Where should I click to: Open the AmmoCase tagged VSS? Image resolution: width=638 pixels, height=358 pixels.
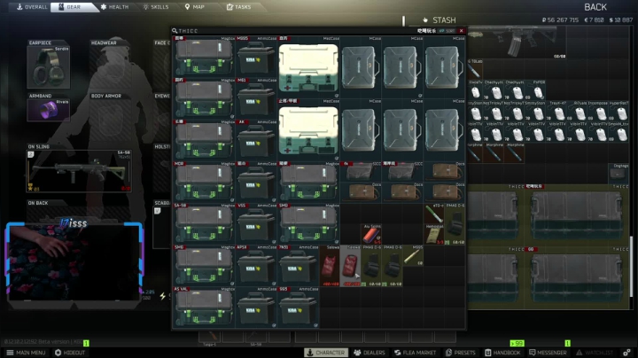point(256,223)
